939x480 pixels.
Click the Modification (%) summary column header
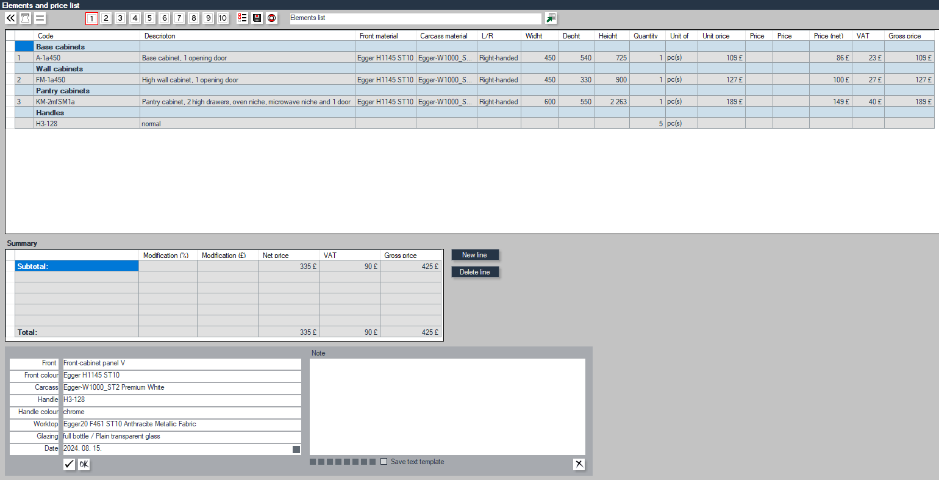pos(168,256)
